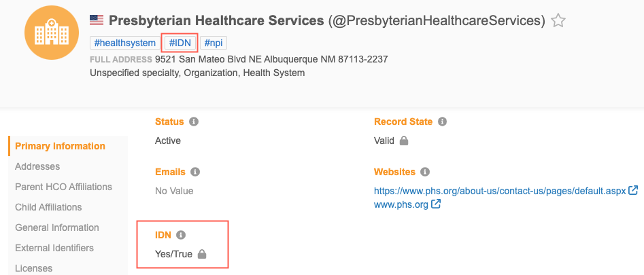The width and height of the screenshot is (644, 275).
Task: Click the IDN field info icon
Action: coord(181,235)
